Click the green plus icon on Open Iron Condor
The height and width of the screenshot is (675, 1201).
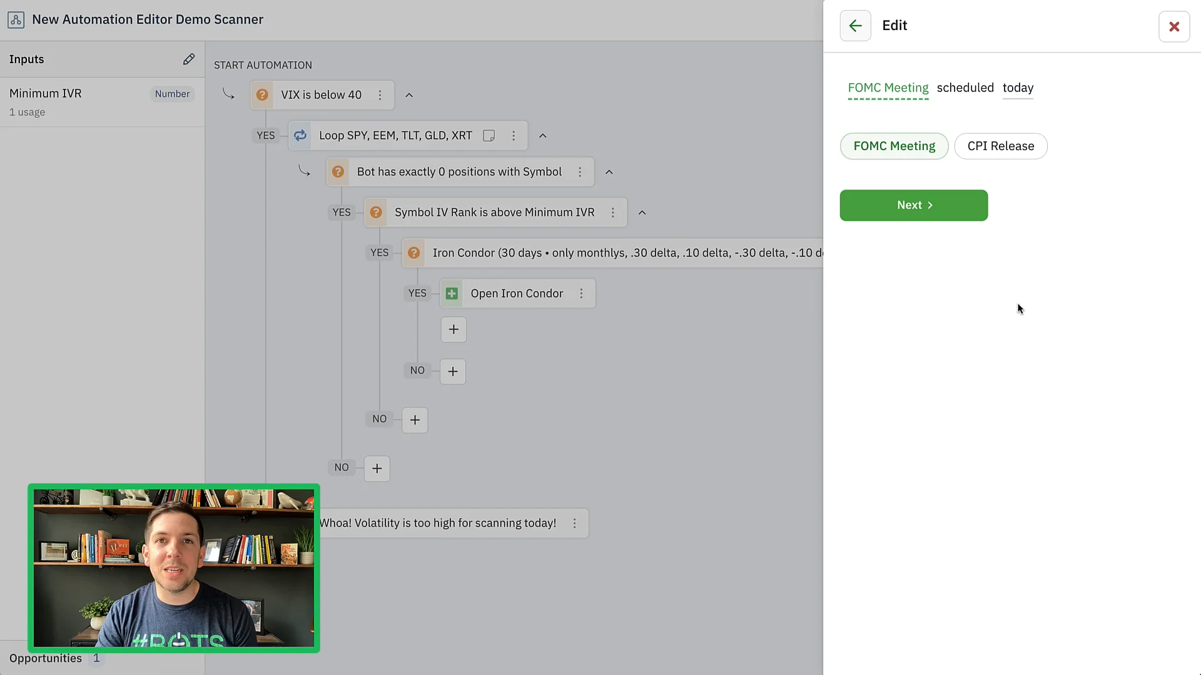tap(452, 294)
